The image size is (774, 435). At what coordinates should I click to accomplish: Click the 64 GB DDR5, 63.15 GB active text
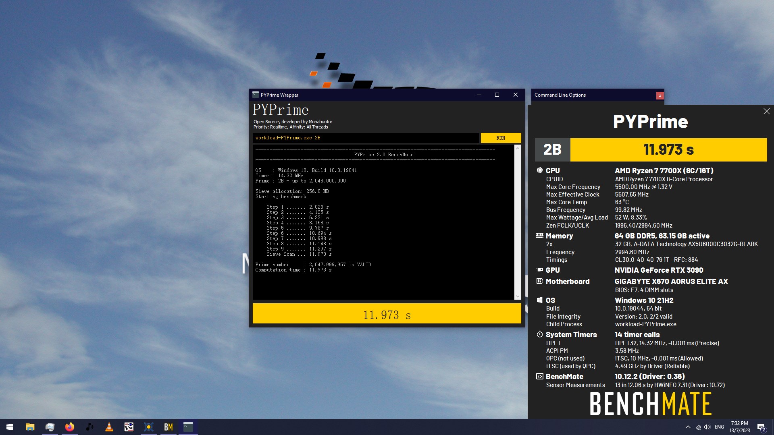(662, 236)
